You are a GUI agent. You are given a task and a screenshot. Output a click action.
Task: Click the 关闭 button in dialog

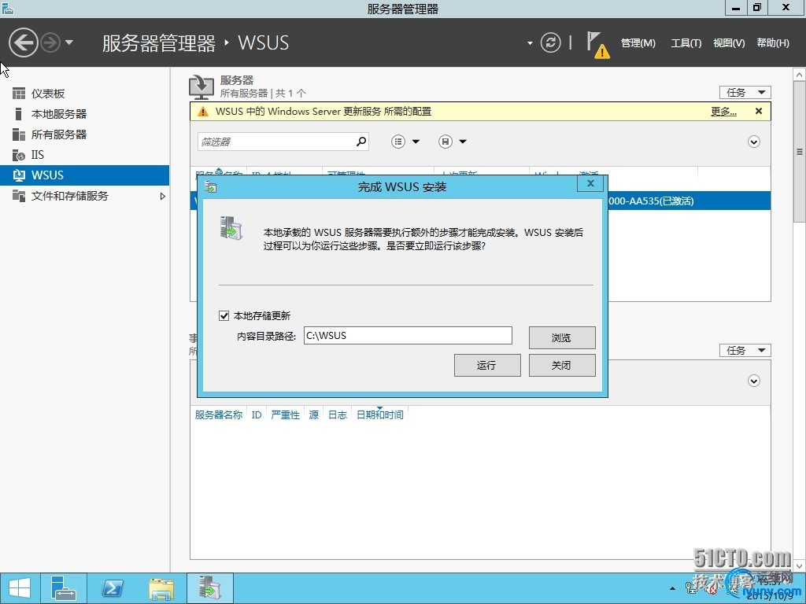(562, 365)
